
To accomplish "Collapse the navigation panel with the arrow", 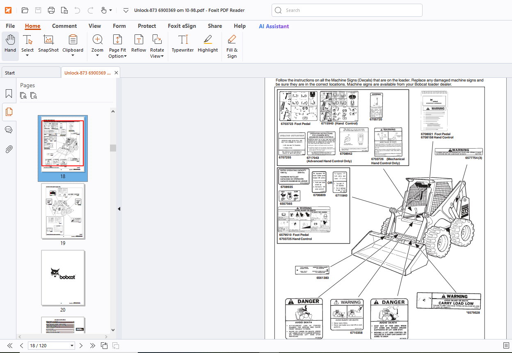I will click(119, 209).
